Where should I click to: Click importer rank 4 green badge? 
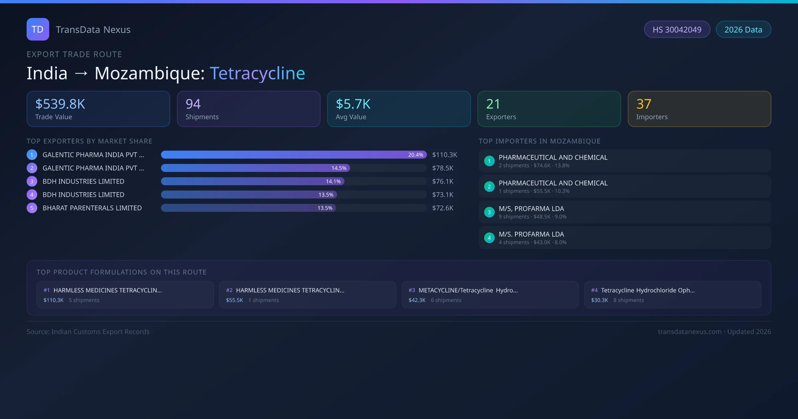tap(489, 238)
